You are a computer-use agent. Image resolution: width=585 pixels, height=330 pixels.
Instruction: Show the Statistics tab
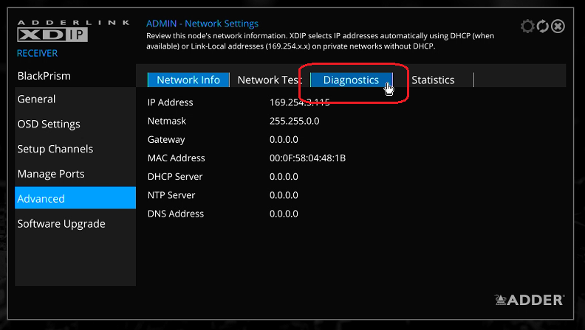(433, 80)
